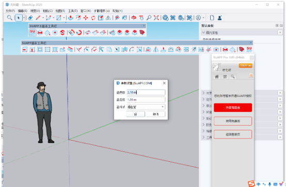Click the camera icon in lower SUAPP toolbar
The height and width of the screenshot is (187, 286).
[x=216, y=49]
